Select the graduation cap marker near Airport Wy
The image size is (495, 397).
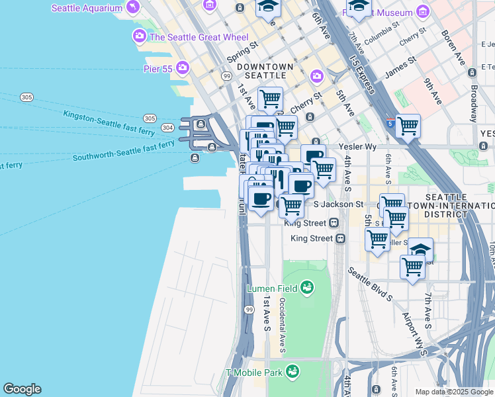click(x=420, y=250)
